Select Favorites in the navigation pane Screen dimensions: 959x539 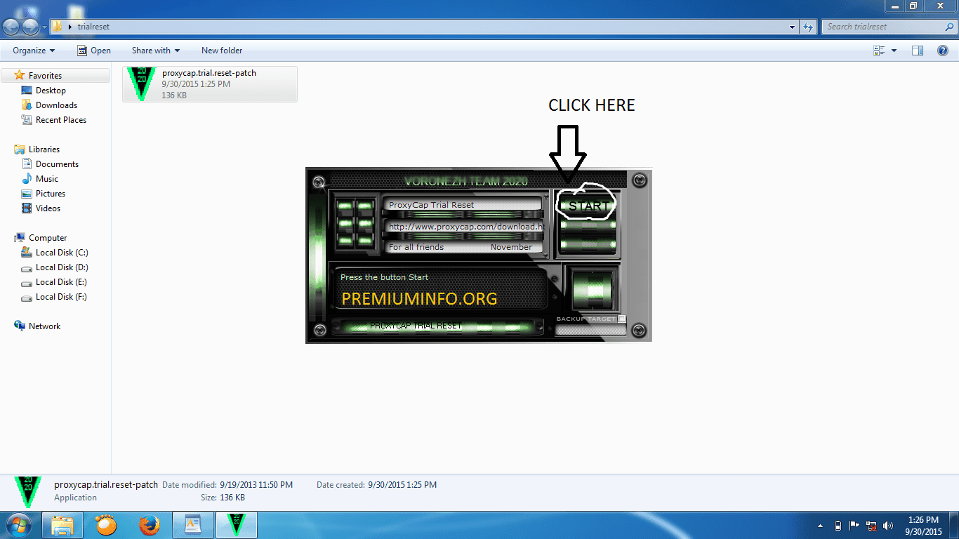[45, 76]
